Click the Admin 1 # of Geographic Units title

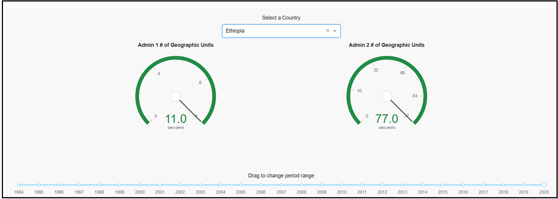[176, 45]
